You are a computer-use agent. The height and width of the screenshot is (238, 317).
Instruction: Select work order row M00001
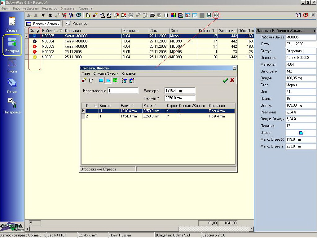pyautogui.click(x=139, y=57)
